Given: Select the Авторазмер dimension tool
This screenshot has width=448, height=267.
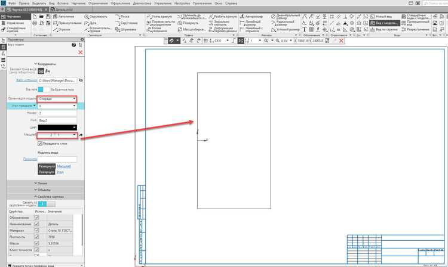Looking at the screenshot, I should pos(251,17).
